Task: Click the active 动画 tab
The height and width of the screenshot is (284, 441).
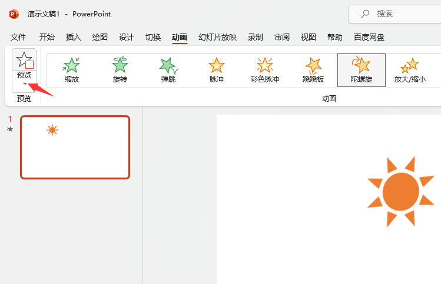Action: pyautogui.click(x=180, y=37)
